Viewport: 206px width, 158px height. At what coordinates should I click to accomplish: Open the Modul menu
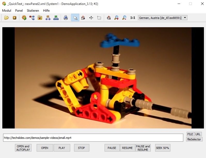6,11
